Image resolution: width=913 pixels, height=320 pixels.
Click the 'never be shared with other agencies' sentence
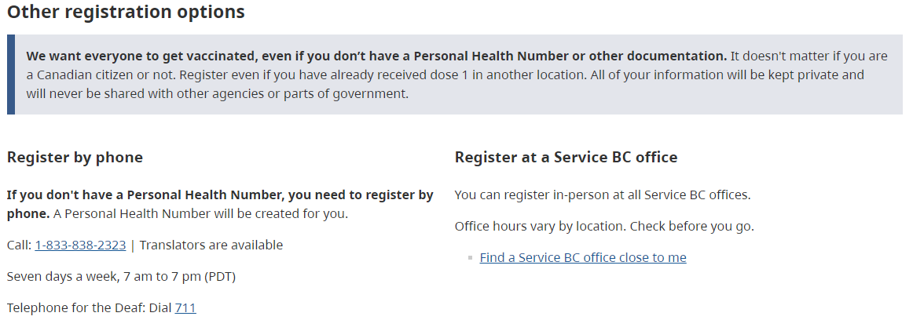tap(217, 93)
